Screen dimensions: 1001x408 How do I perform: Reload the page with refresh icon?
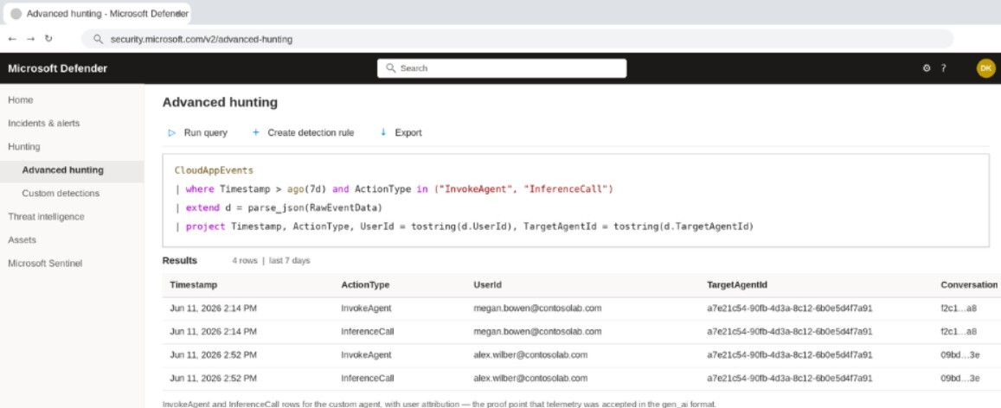tap(48, 39)
